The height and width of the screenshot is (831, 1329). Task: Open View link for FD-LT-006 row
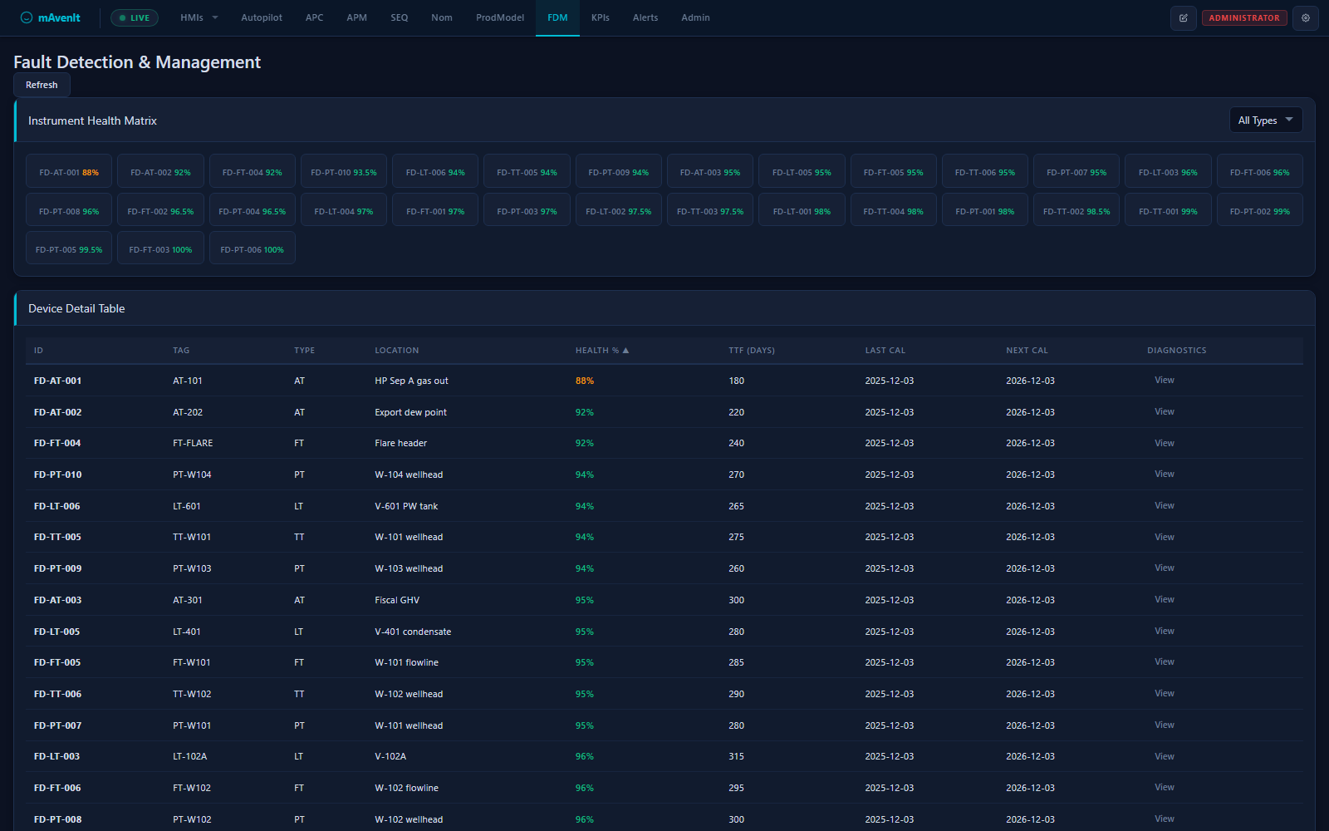(x=1164, y=506)
